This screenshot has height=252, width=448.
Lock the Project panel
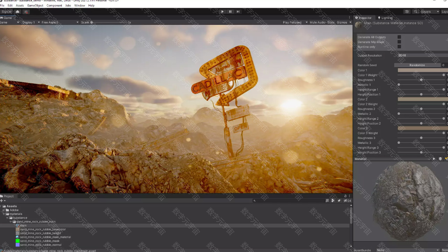pos(345,196)
